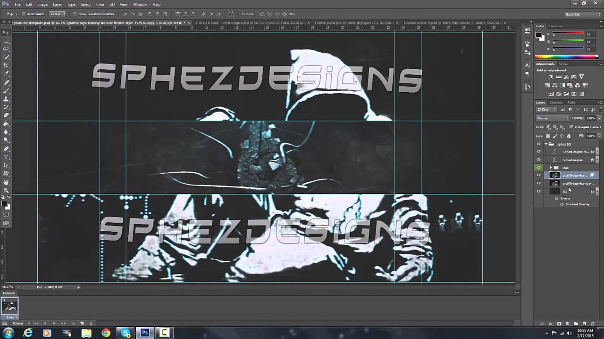The width and height of the screenshot is (604, 339).
Task: Open the File menu
Action: pyautogui.click(x=17, y=4)
